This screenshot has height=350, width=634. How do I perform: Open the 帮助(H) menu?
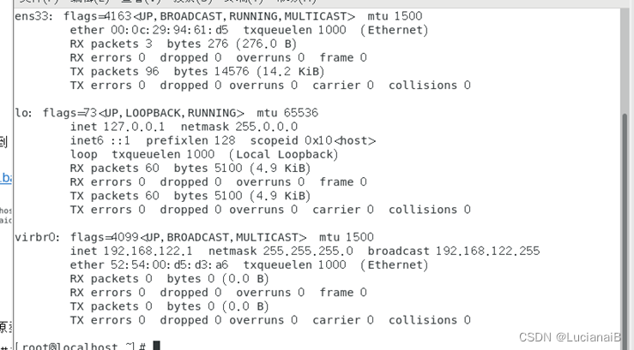click(296, 1)
